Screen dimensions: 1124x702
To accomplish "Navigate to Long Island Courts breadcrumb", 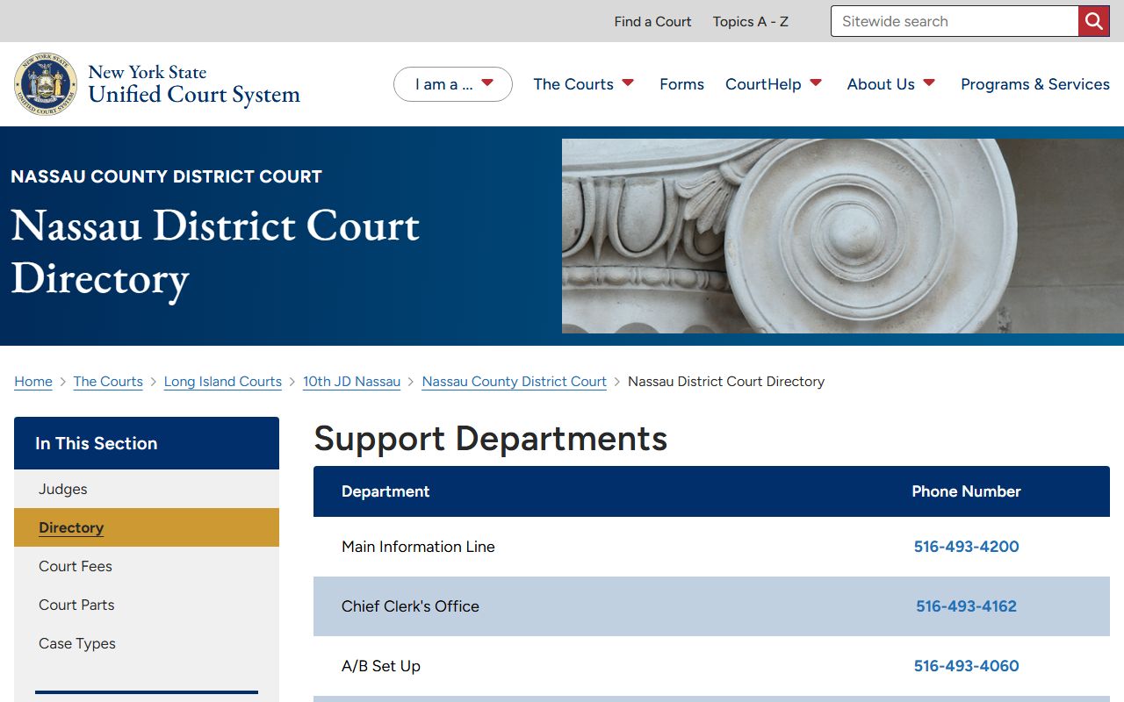I will pyautogui.click(x=223, y=382).
